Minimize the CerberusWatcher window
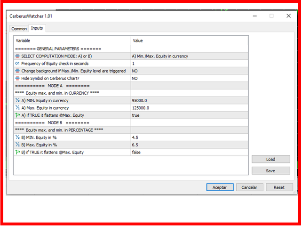 point(255,16)
